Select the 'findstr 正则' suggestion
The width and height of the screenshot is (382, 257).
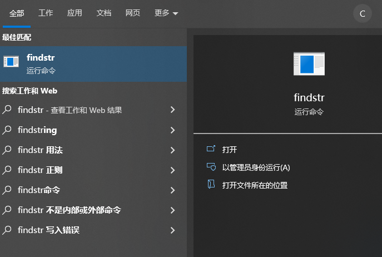click(x=93, y=170)
